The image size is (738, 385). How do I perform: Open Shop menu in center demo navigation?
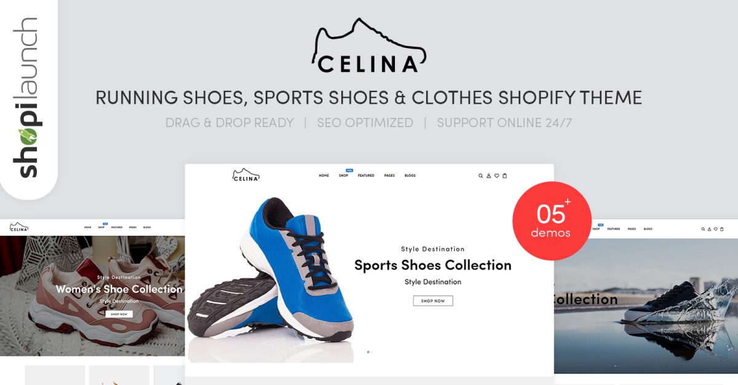(343, 176)
